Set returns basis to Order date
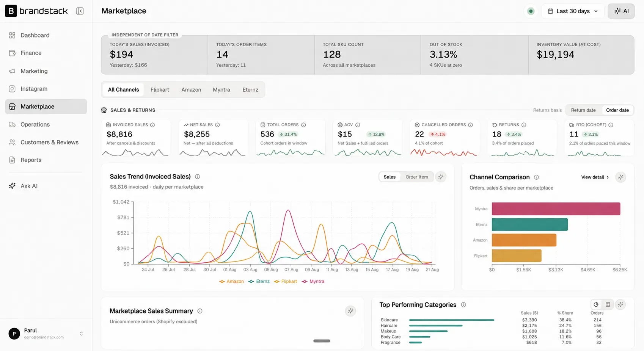Viewport: 644px width, 351px height. pos(617,110)
